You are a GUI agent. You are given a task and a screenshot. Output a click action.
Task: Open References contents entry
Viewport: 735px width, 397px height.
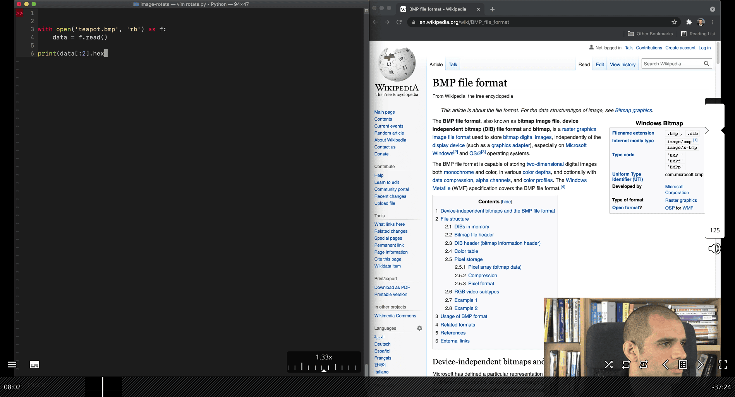[453, 333]
